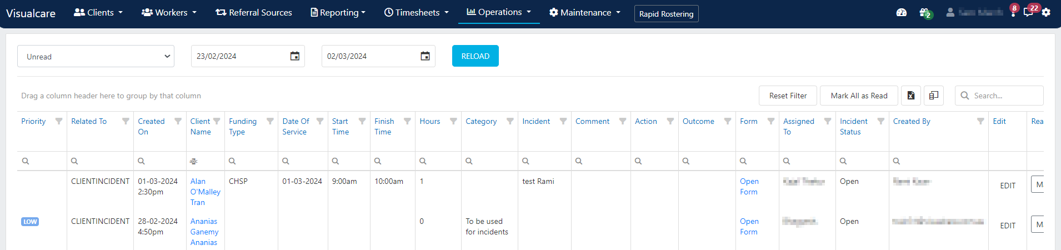Open the Client Name column filter funnel
The width and height of the screenshot is (1061, 250).
217,121
